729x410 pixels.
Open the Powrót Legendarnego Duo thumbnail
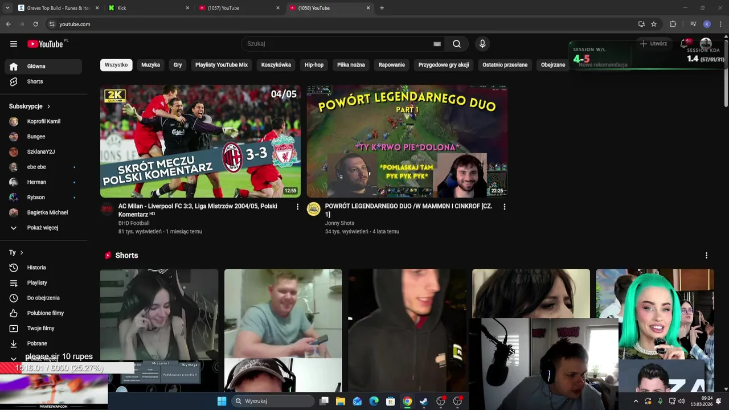(407, 141)
